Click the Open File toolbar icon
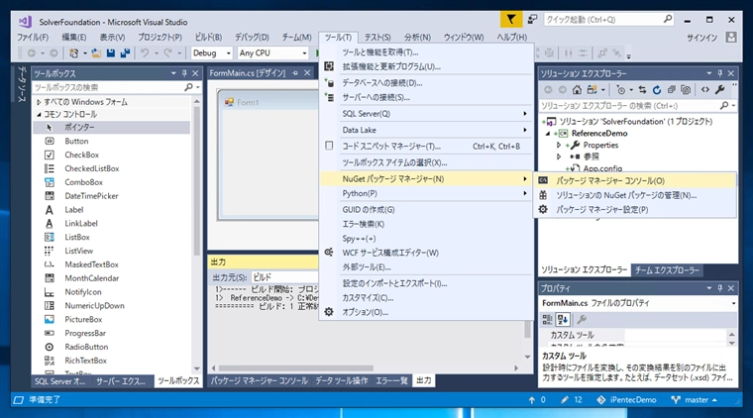This screenshot has height=418, width=753. pyautogui.click(x=96, y=52)
